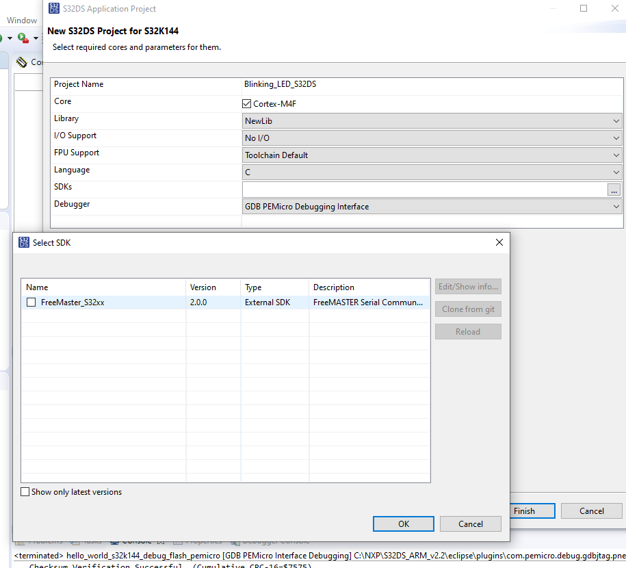Open the Language dropdown showing C
Viewport: 626px width, 568px height.
click(432, 172)
